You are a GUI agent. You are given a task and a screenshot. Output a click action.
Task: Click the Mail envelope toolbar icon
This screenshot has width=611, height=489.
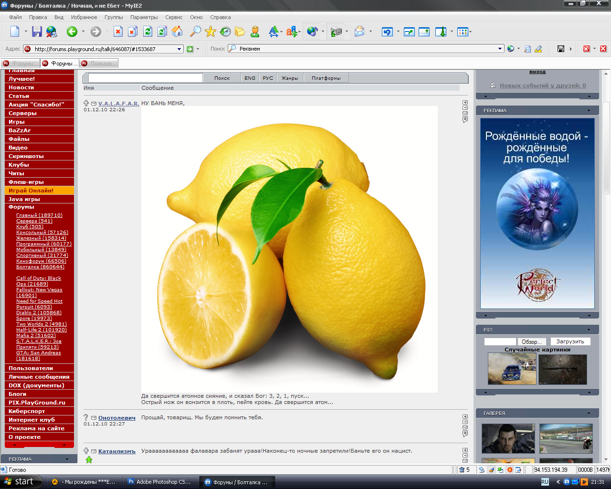pyautogui.click(x=359, y=32)
